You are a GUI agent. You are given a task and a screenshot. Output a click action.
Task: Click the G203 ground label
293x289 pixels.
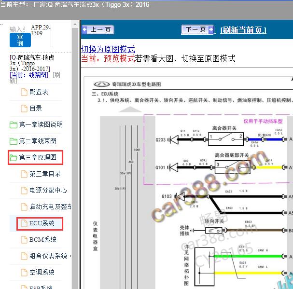click(x=161, y=140)
